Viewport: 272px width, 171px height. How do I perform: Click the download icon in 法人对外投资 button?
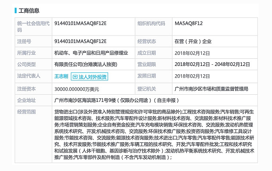(x=75, y=77)
